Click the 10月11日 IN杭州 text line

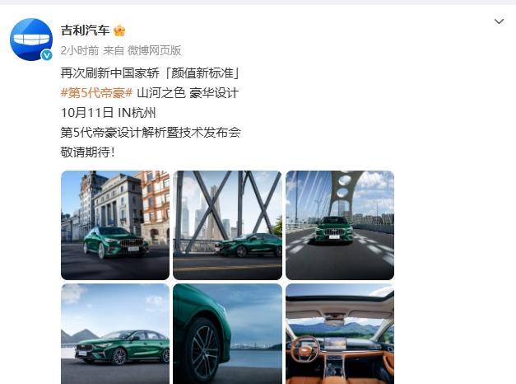click(109, 113)
